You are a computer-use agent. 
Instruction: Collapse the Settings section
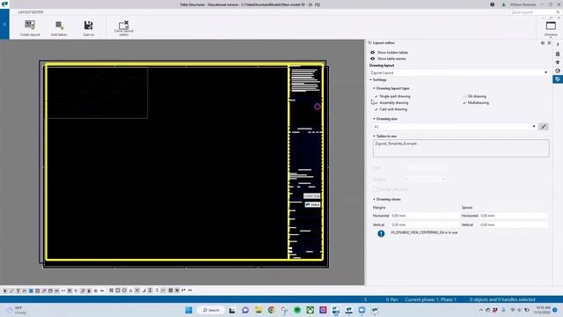[371, 80]
